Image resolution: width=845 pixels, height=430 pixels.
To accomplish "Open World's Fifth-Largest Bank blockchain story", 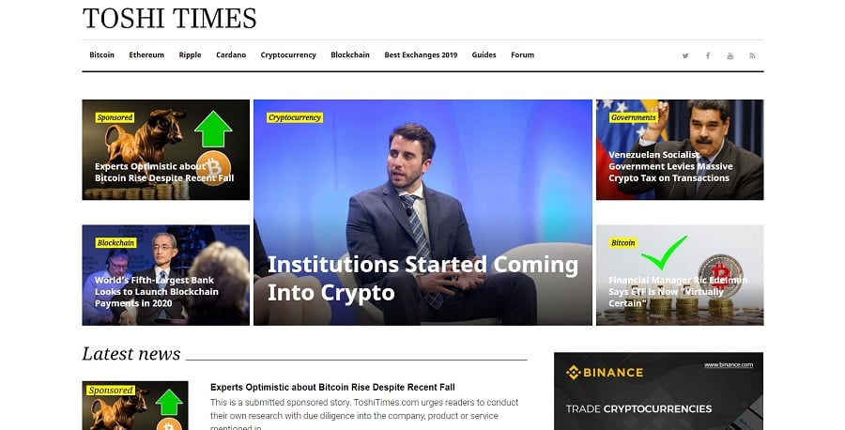I will (157, 292).
